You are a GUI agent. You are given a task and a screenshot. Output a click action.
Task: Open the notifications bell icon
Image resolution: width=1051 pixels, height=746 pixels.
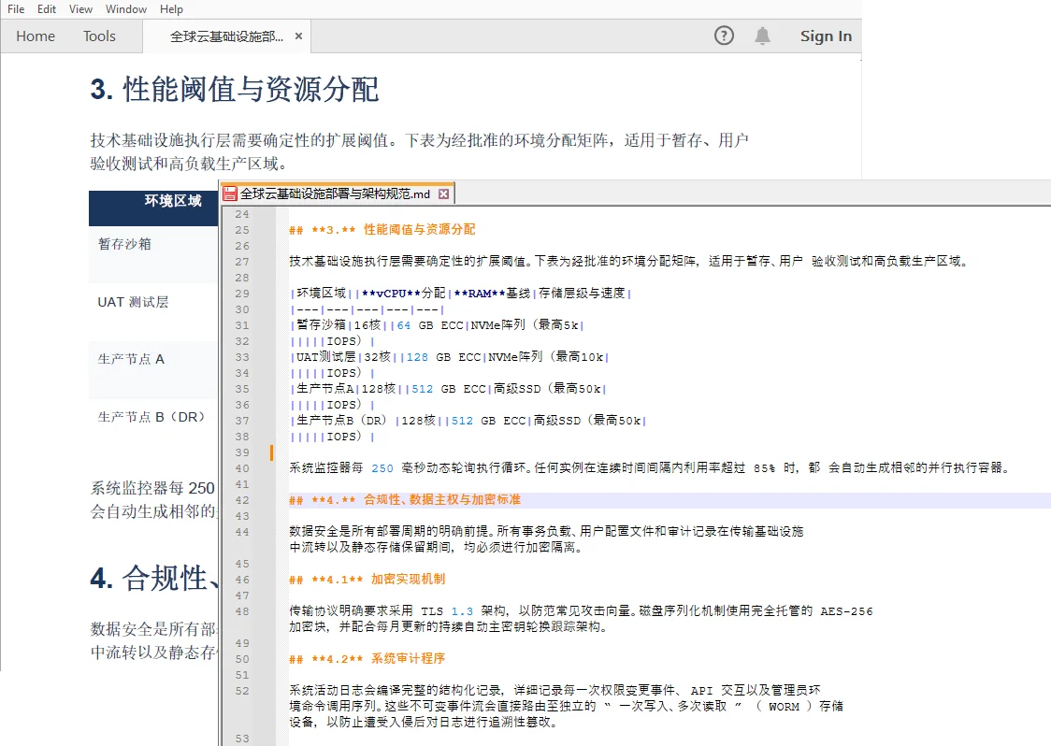pos(762,36)
